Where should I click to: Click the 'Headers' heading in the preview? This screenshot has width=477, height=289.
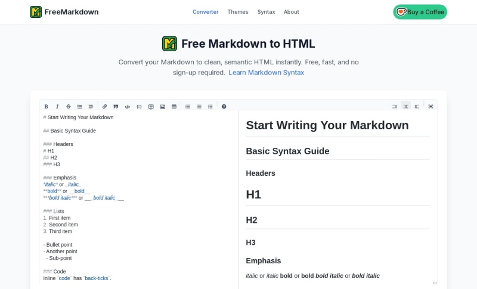[x=261, y=173]
